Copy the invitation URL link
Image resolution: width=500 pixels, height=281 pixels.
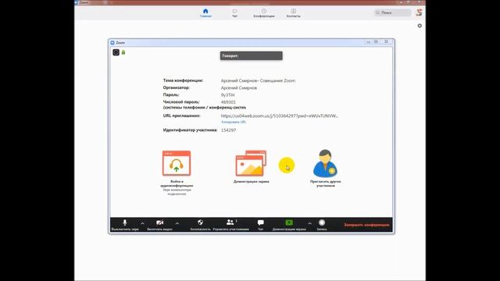(234, 122)
